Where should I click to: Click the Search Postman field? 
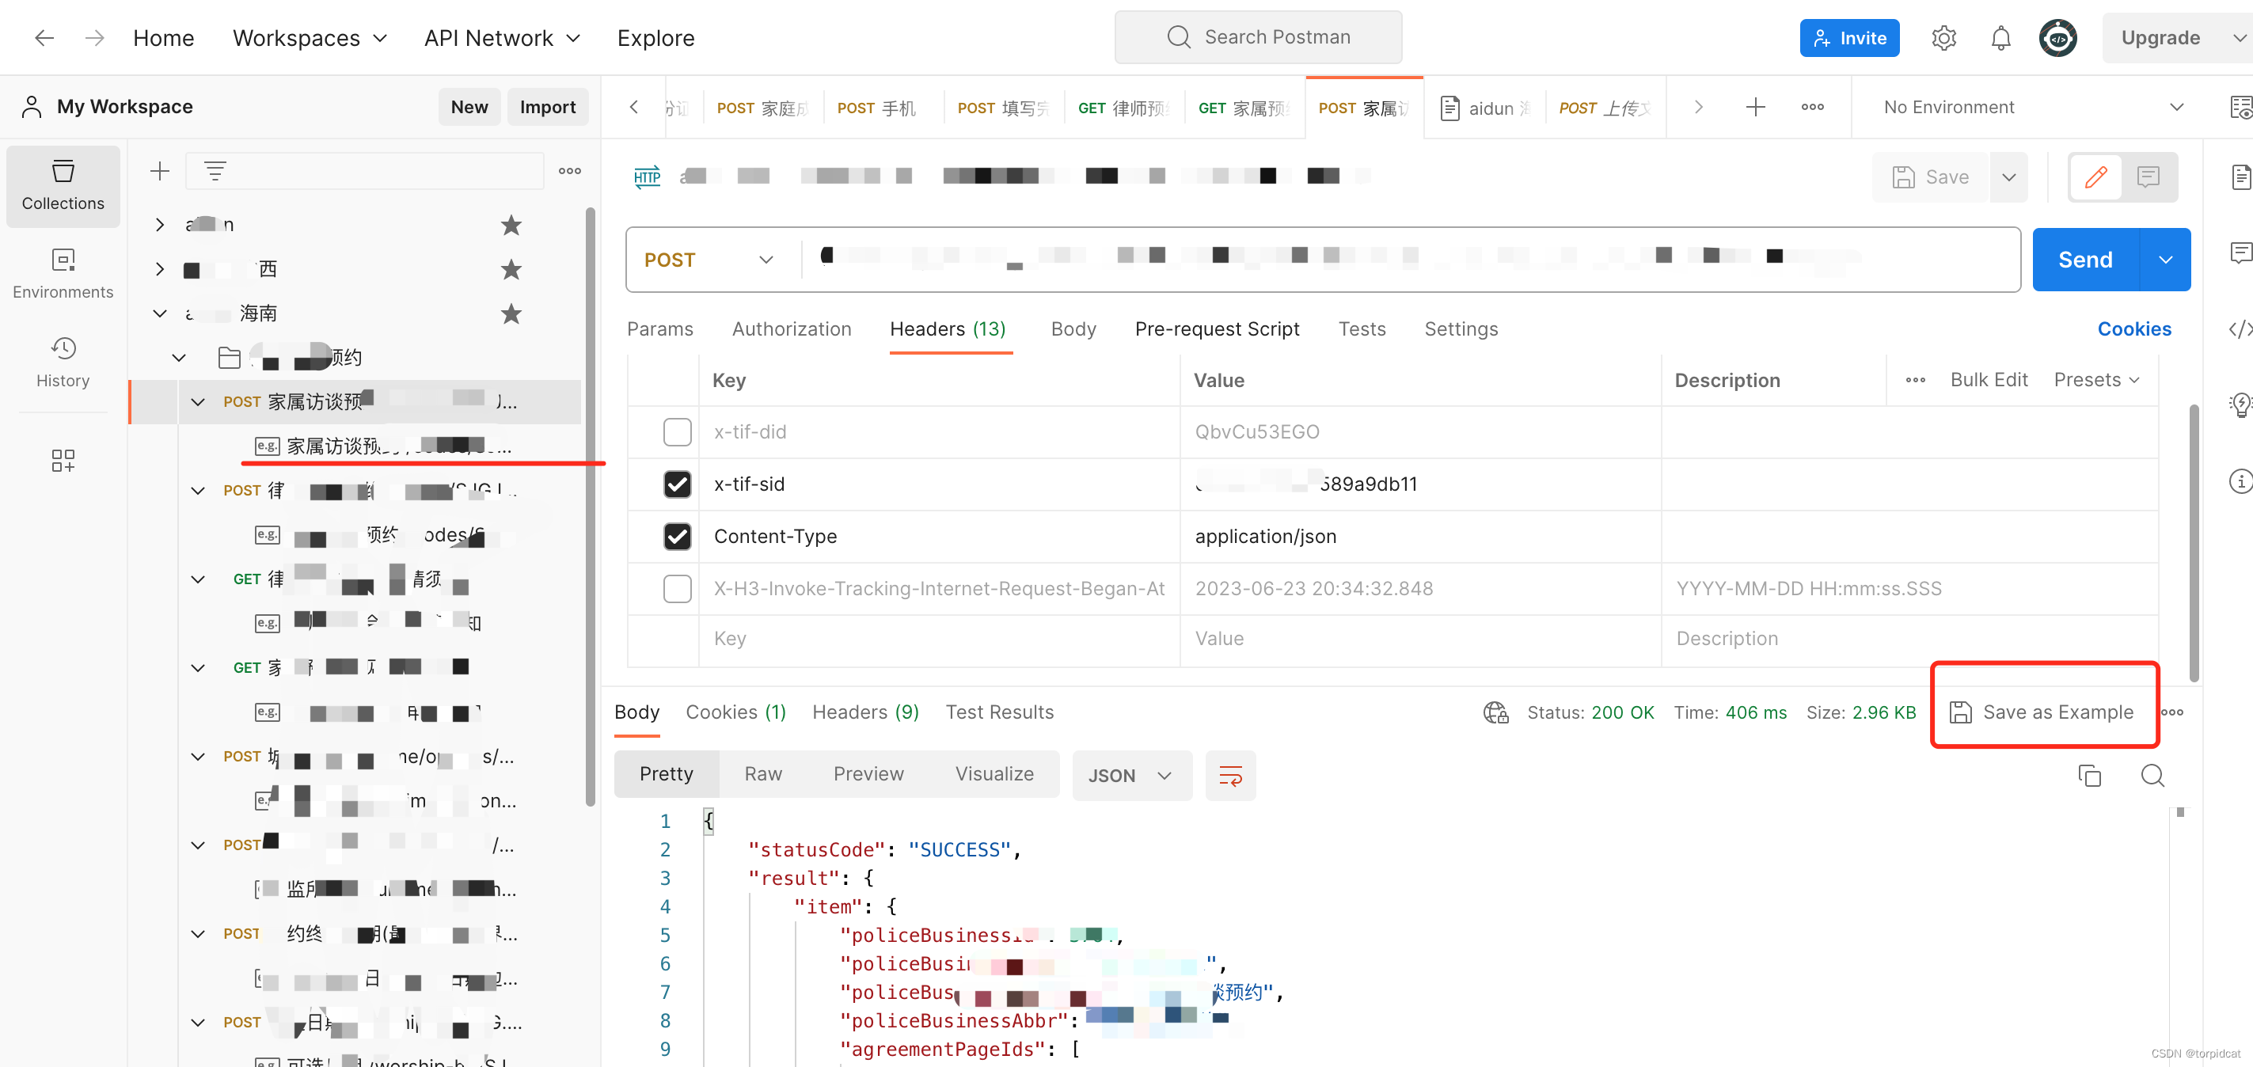(1258, 36)
